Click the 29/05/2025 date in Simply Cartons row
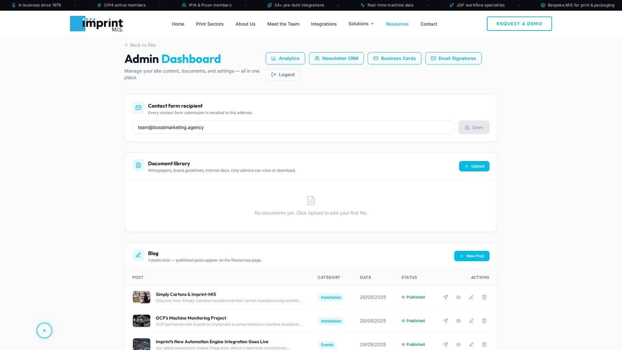This screenshot has width=622, height=350. tap(373, 297)
